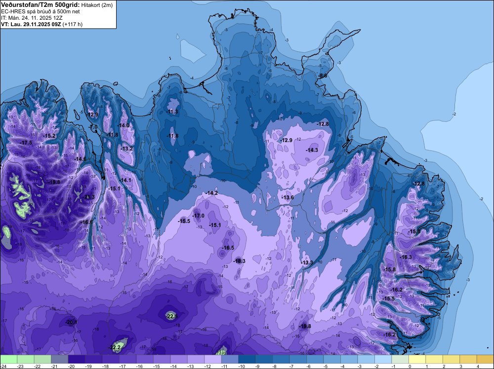Click the -16.3 temperature label

[x=406, y=257]
